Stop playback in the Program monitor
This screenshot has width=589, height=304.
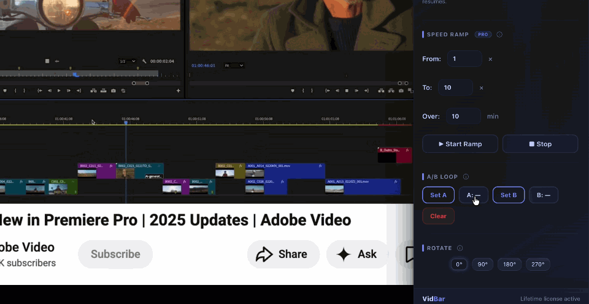click(x=347, y=91)
